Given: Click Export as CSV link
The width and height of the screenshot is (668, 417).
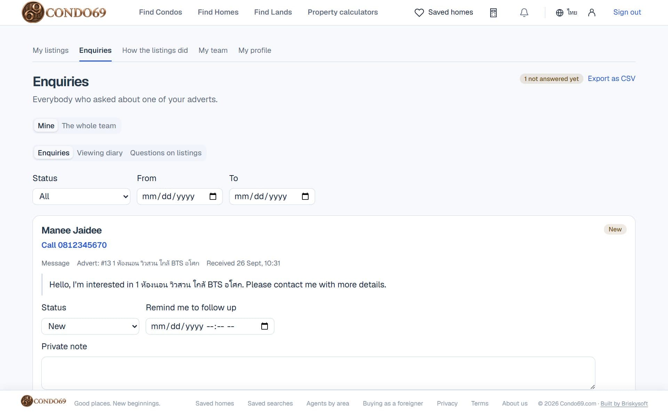Looking at the screenshot, I should [x=611, y=79].
